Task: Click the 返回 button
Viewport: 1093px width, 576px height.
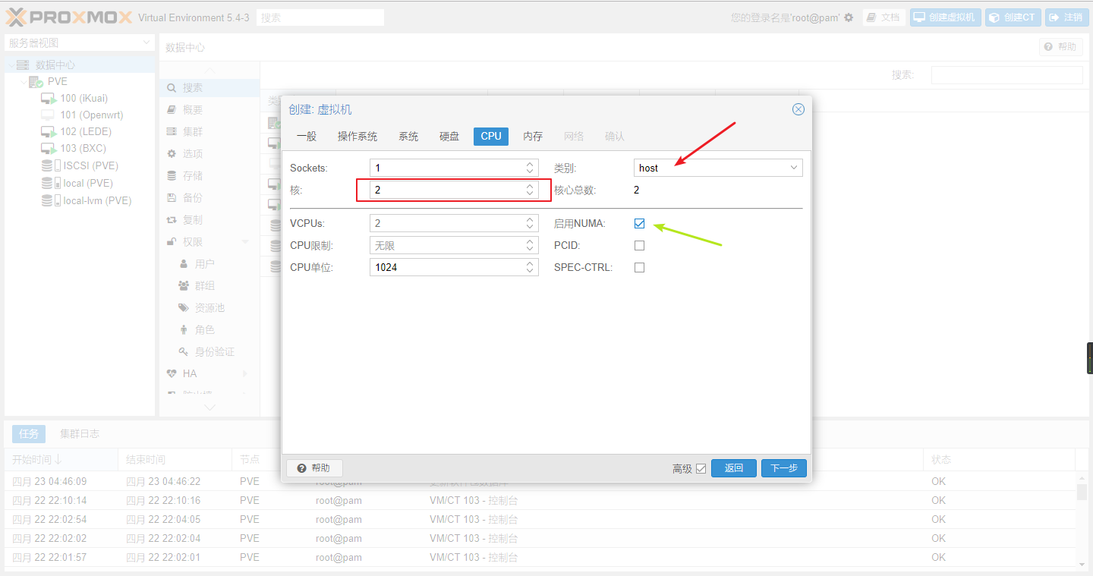Action: point(734,468)
